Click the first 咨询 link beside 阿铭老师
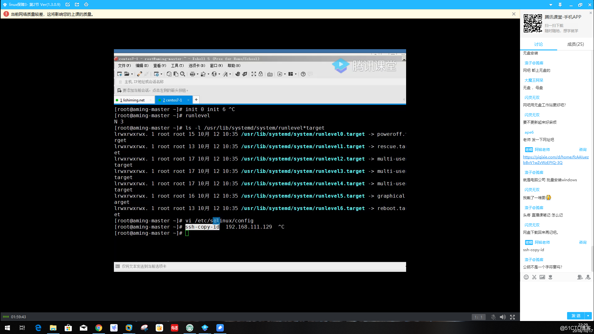594x334 pixels. (x=583, y=150)
